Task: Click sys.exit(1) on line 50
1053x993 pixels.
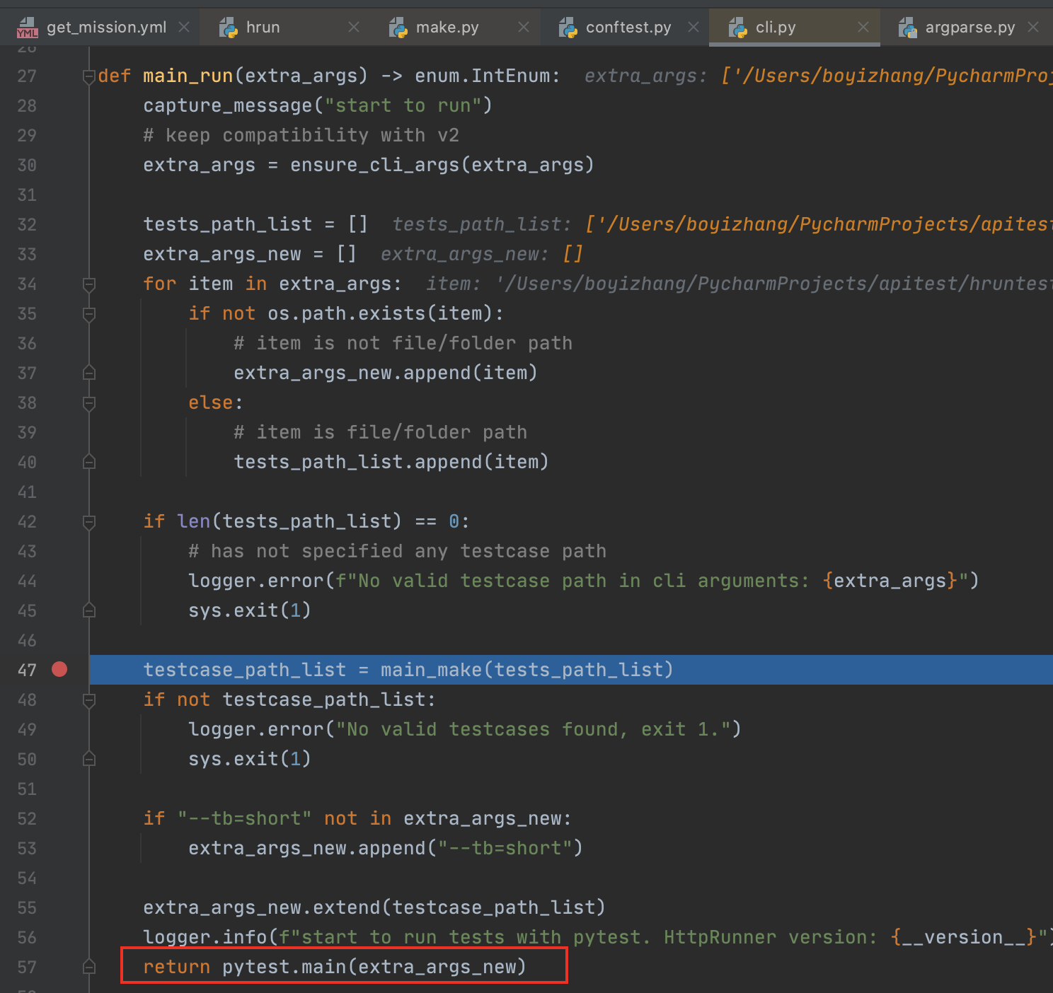Action: click(x=250, y=759)
